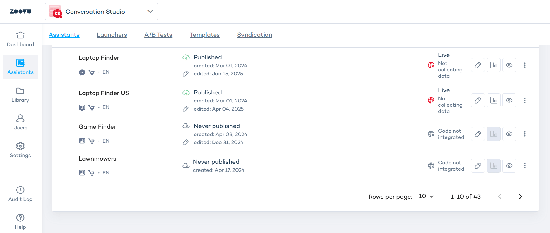Open Settings gear in the sidebar
Screen dimensions: 550x233
pos(20,150)
